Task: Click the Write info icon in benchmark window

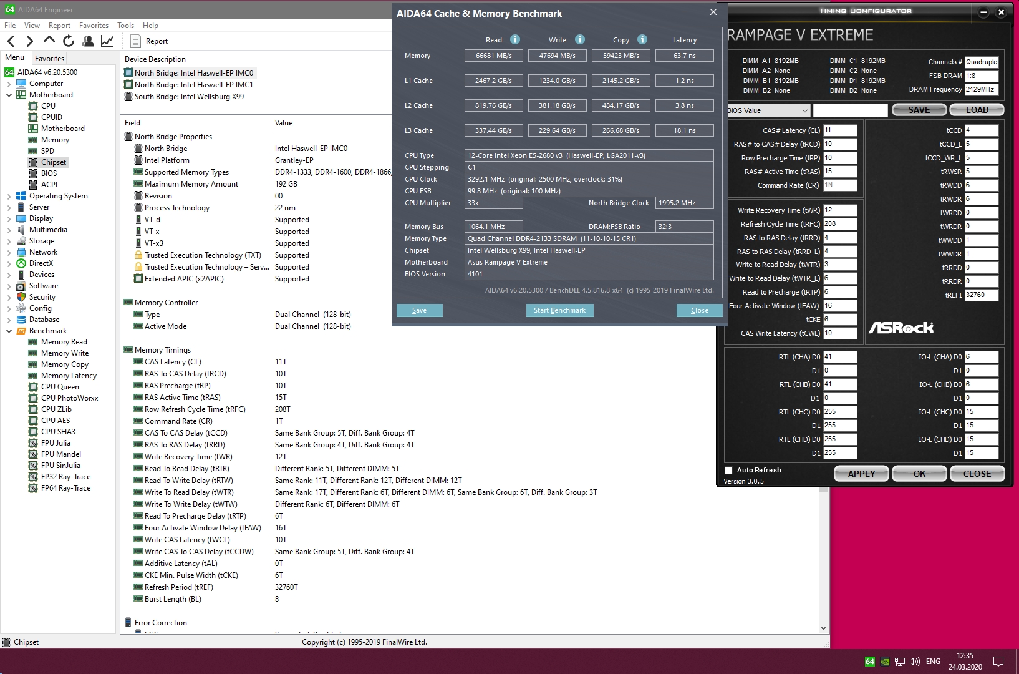Action: 580,39
